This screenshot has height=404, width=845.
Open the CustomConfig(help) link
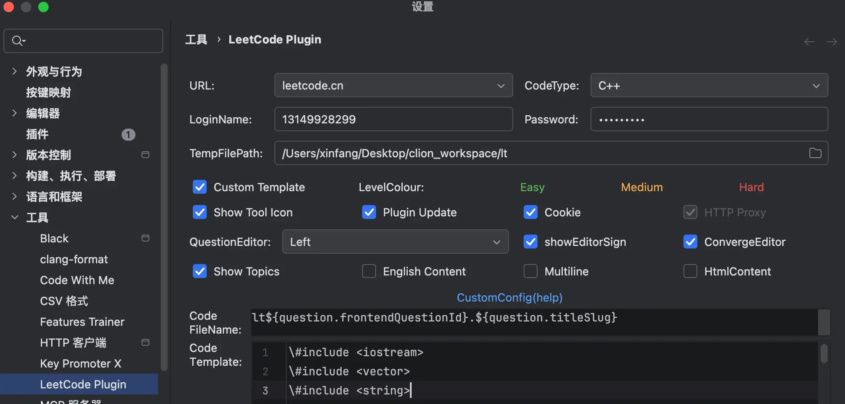(x=509, y=298)
